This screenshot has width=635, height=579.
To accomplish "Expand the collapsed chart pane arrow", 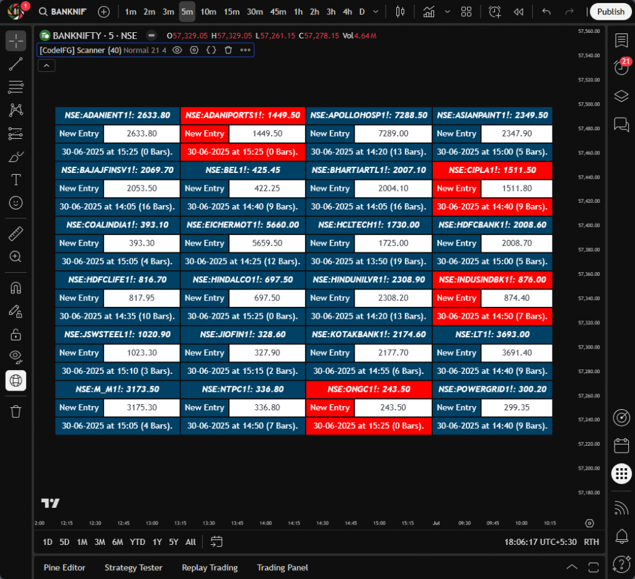I will 46,65.
